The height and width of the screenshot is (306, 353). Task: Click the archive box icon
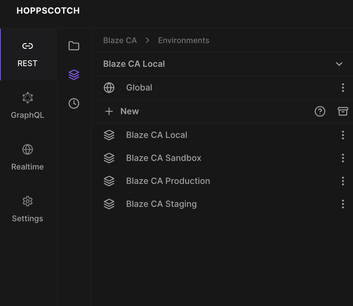pyautogui.click(x=343, y=111)
